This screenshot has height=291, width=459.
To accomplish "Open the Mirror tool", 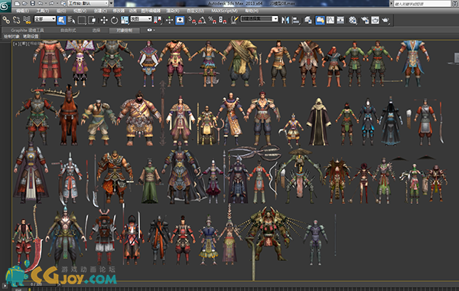I will tap(285, 20).
